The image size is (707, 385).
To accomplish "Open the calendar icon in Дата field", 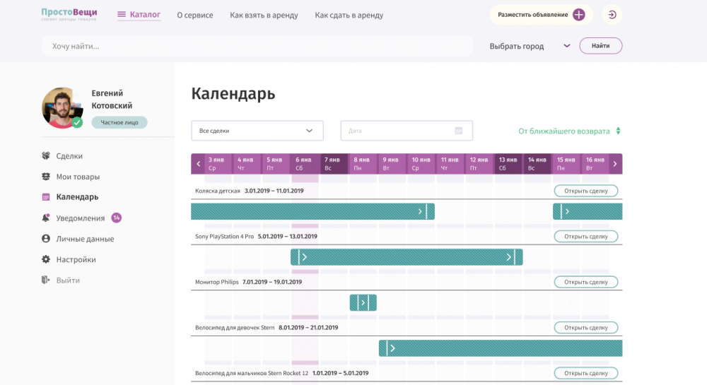I will (459, 131).
